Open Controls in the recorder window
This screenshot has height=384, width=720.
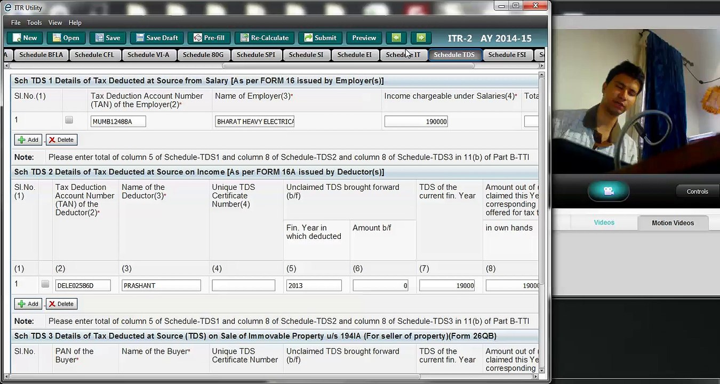point(697,191)
